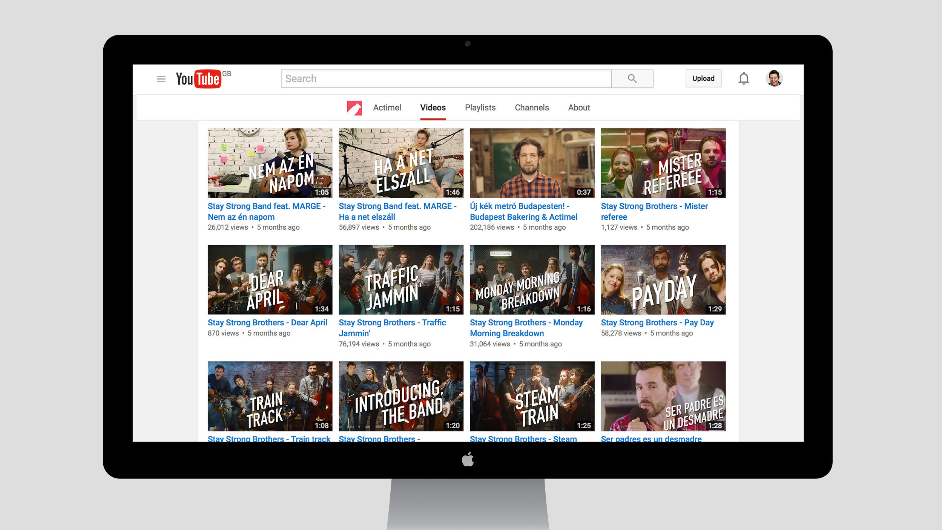
Task: Open the Channels tab
Action: point(531,108)
